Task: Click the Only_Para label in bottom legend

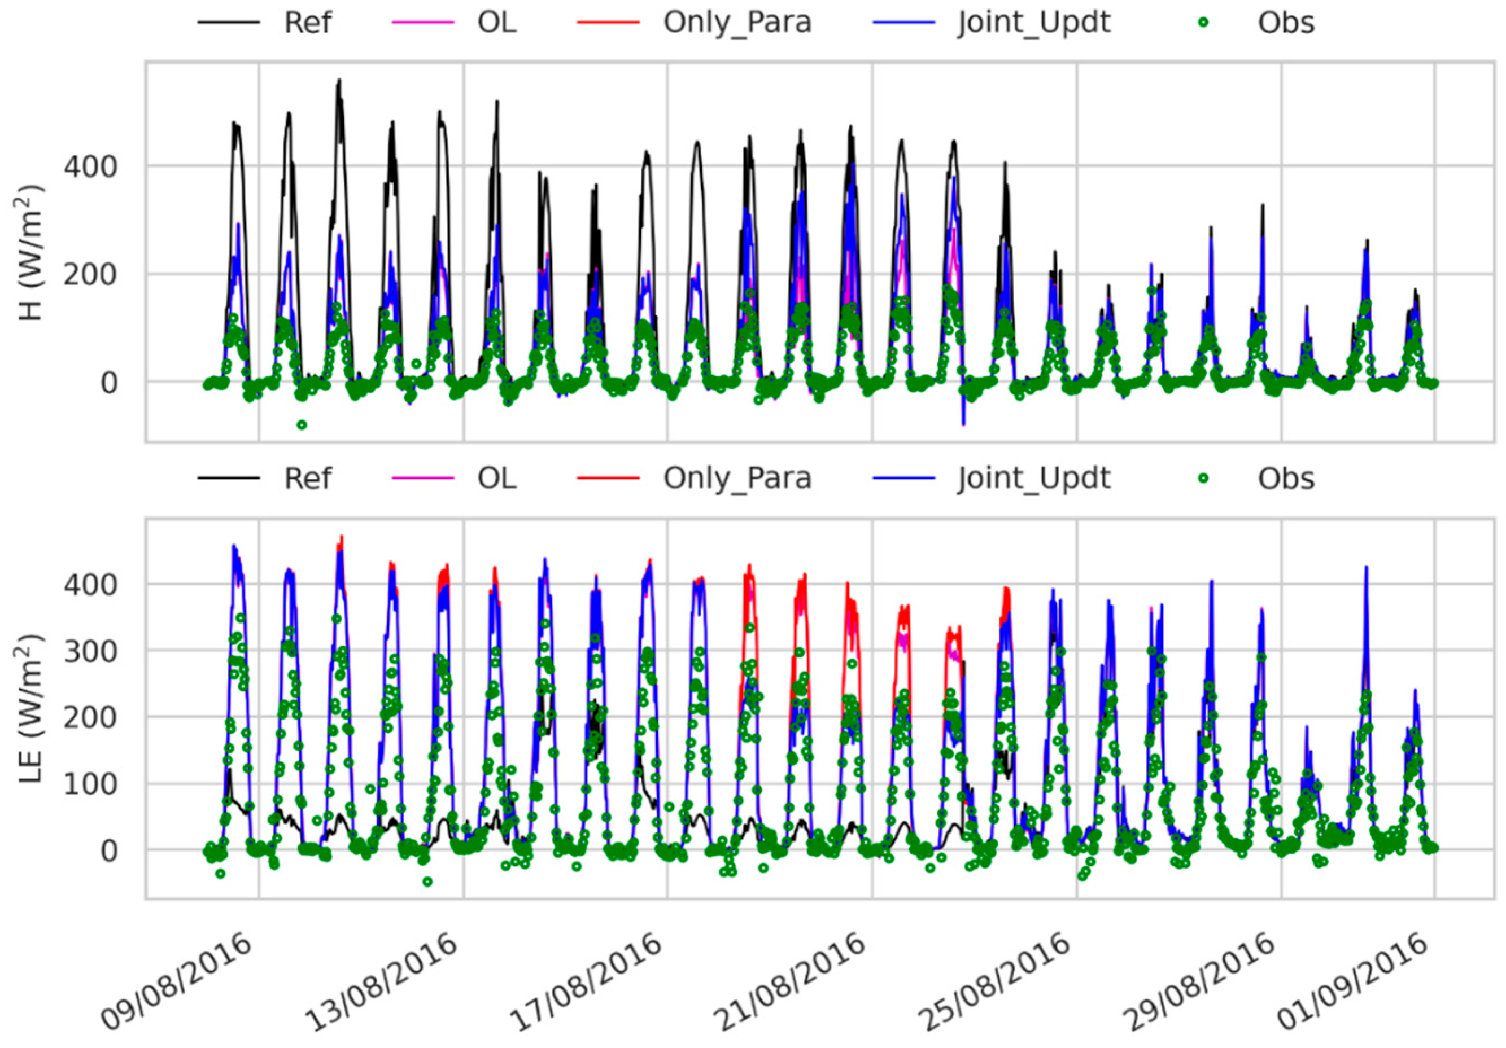Action: (737, 479)
